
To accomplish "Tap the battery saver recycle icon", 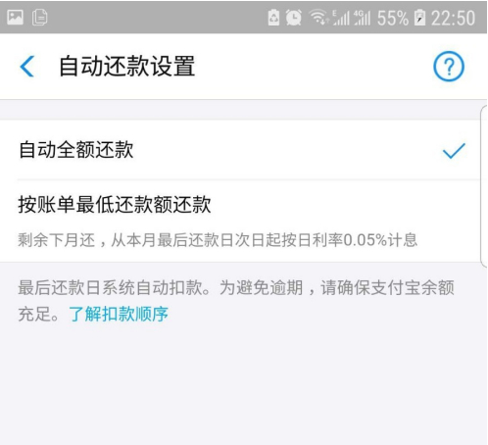I will (x=273, y=18).
